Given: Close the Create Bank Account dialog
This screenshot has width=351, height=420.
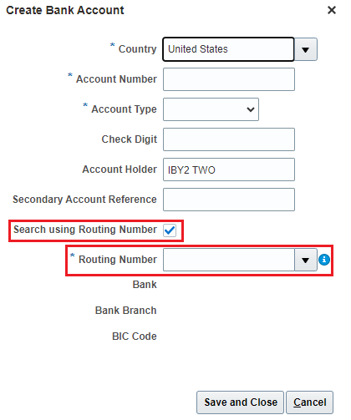Looking at the screenshot, I should [x=332, y=10].
